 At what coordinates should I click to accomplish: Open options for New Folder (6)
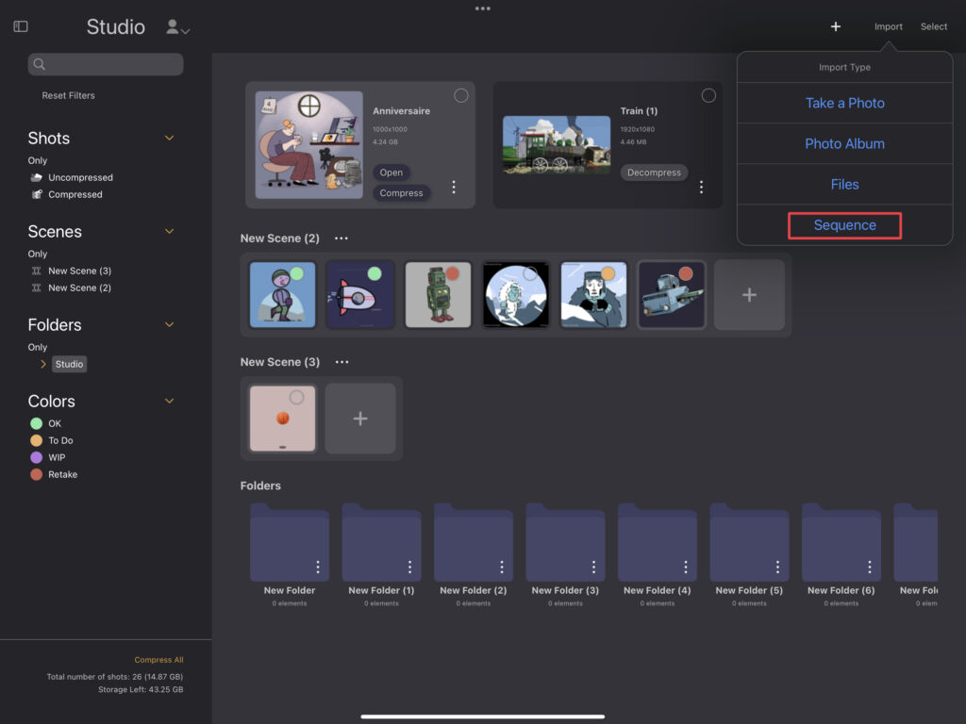tap(869, 567)
